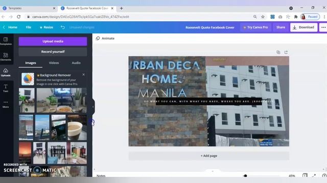Click the add page icon above canvas

click(286, 52)
